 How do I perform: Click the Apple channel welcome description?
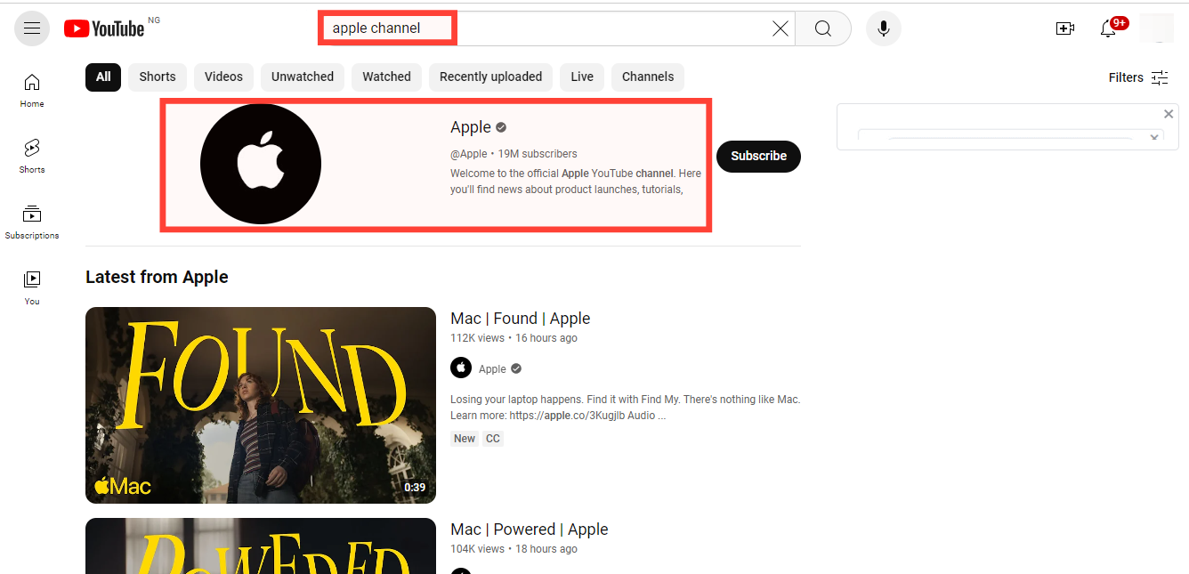[576, 182]
